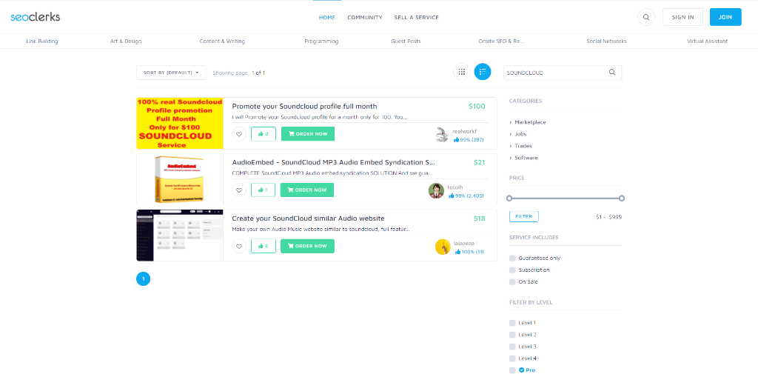Favorite the AudioEmbed listing with heart
The height and width of the screenshot is (374, 758).
(239, 190)
